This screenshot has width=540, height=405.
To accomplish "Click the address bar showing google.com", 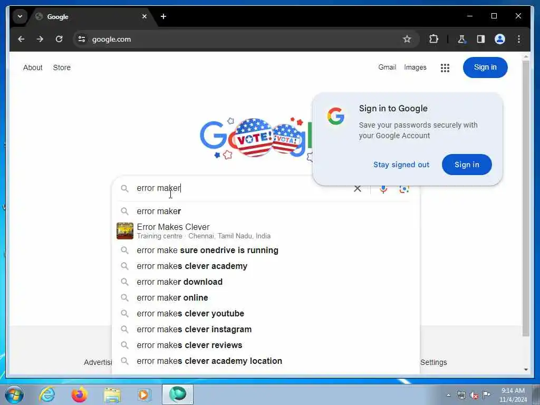I will tap(246, 39).
